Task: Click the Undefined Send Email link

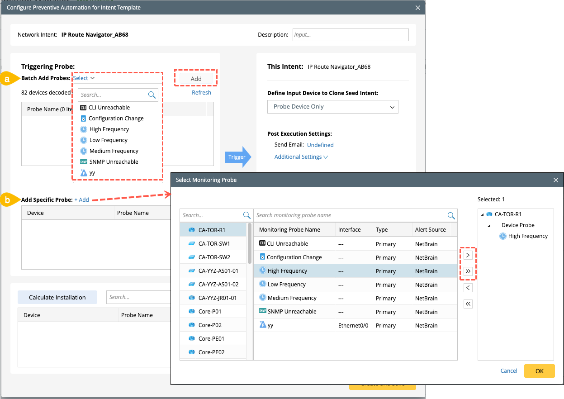Action: [320, 145]
